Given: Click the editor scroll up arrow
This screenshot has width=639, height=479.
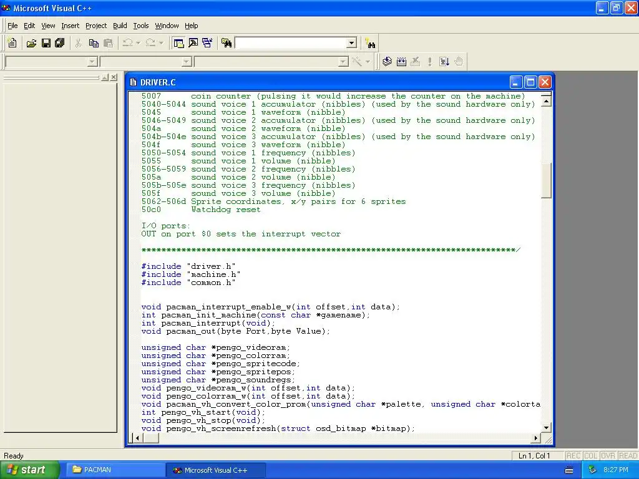Looking at the screenshot, I should 546,100.
